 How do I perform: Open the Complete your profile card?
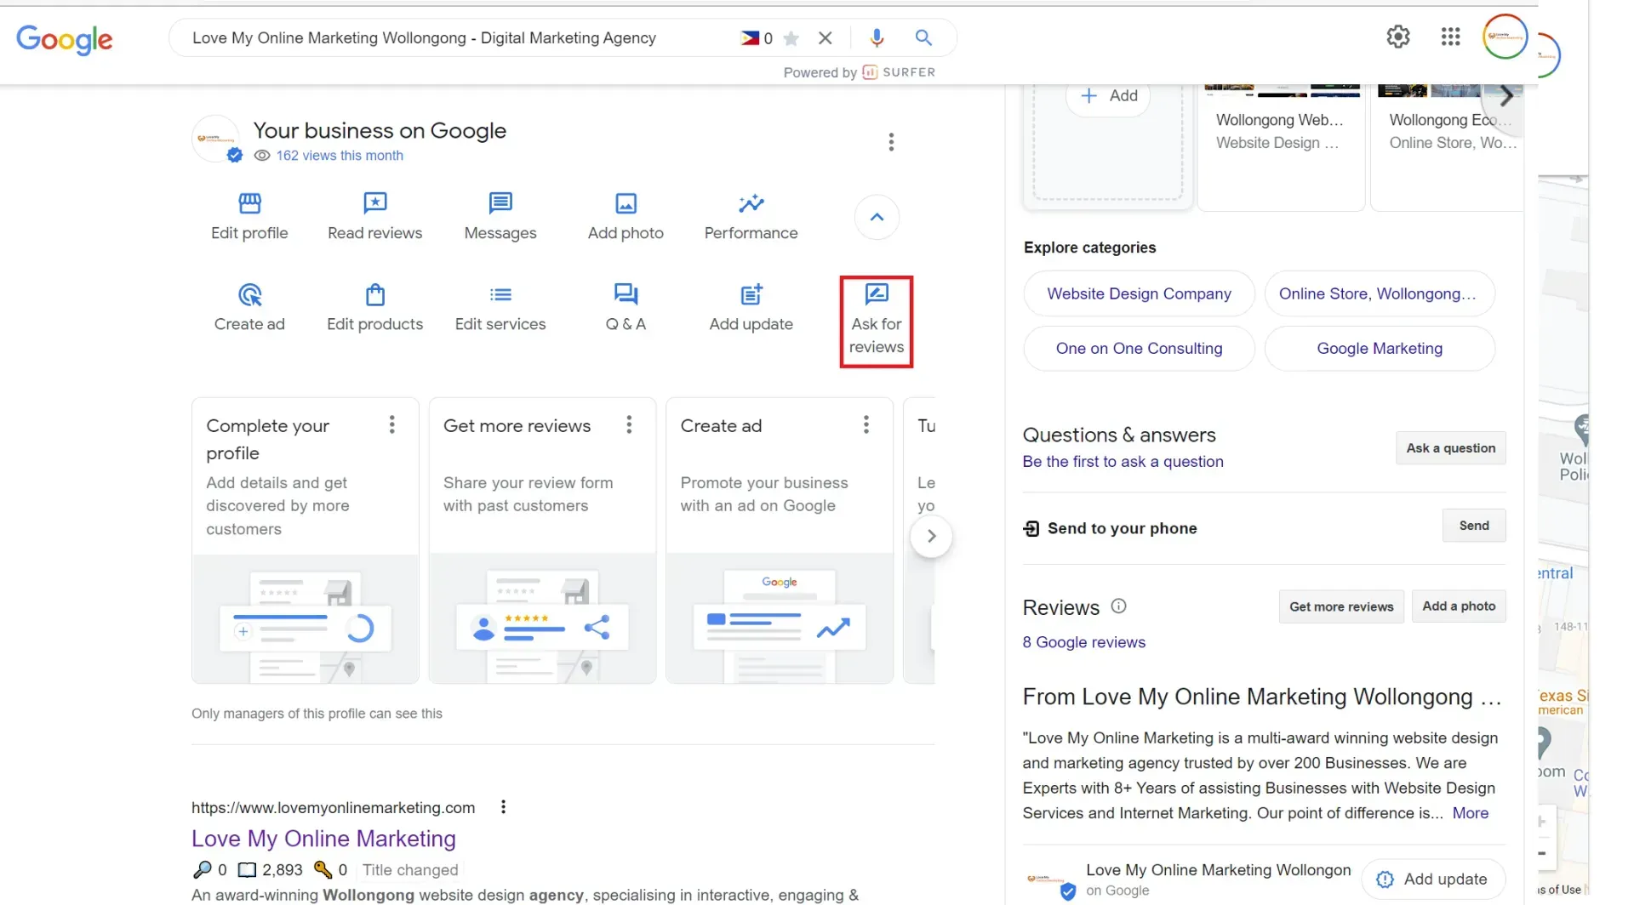(x=305, y=540)
